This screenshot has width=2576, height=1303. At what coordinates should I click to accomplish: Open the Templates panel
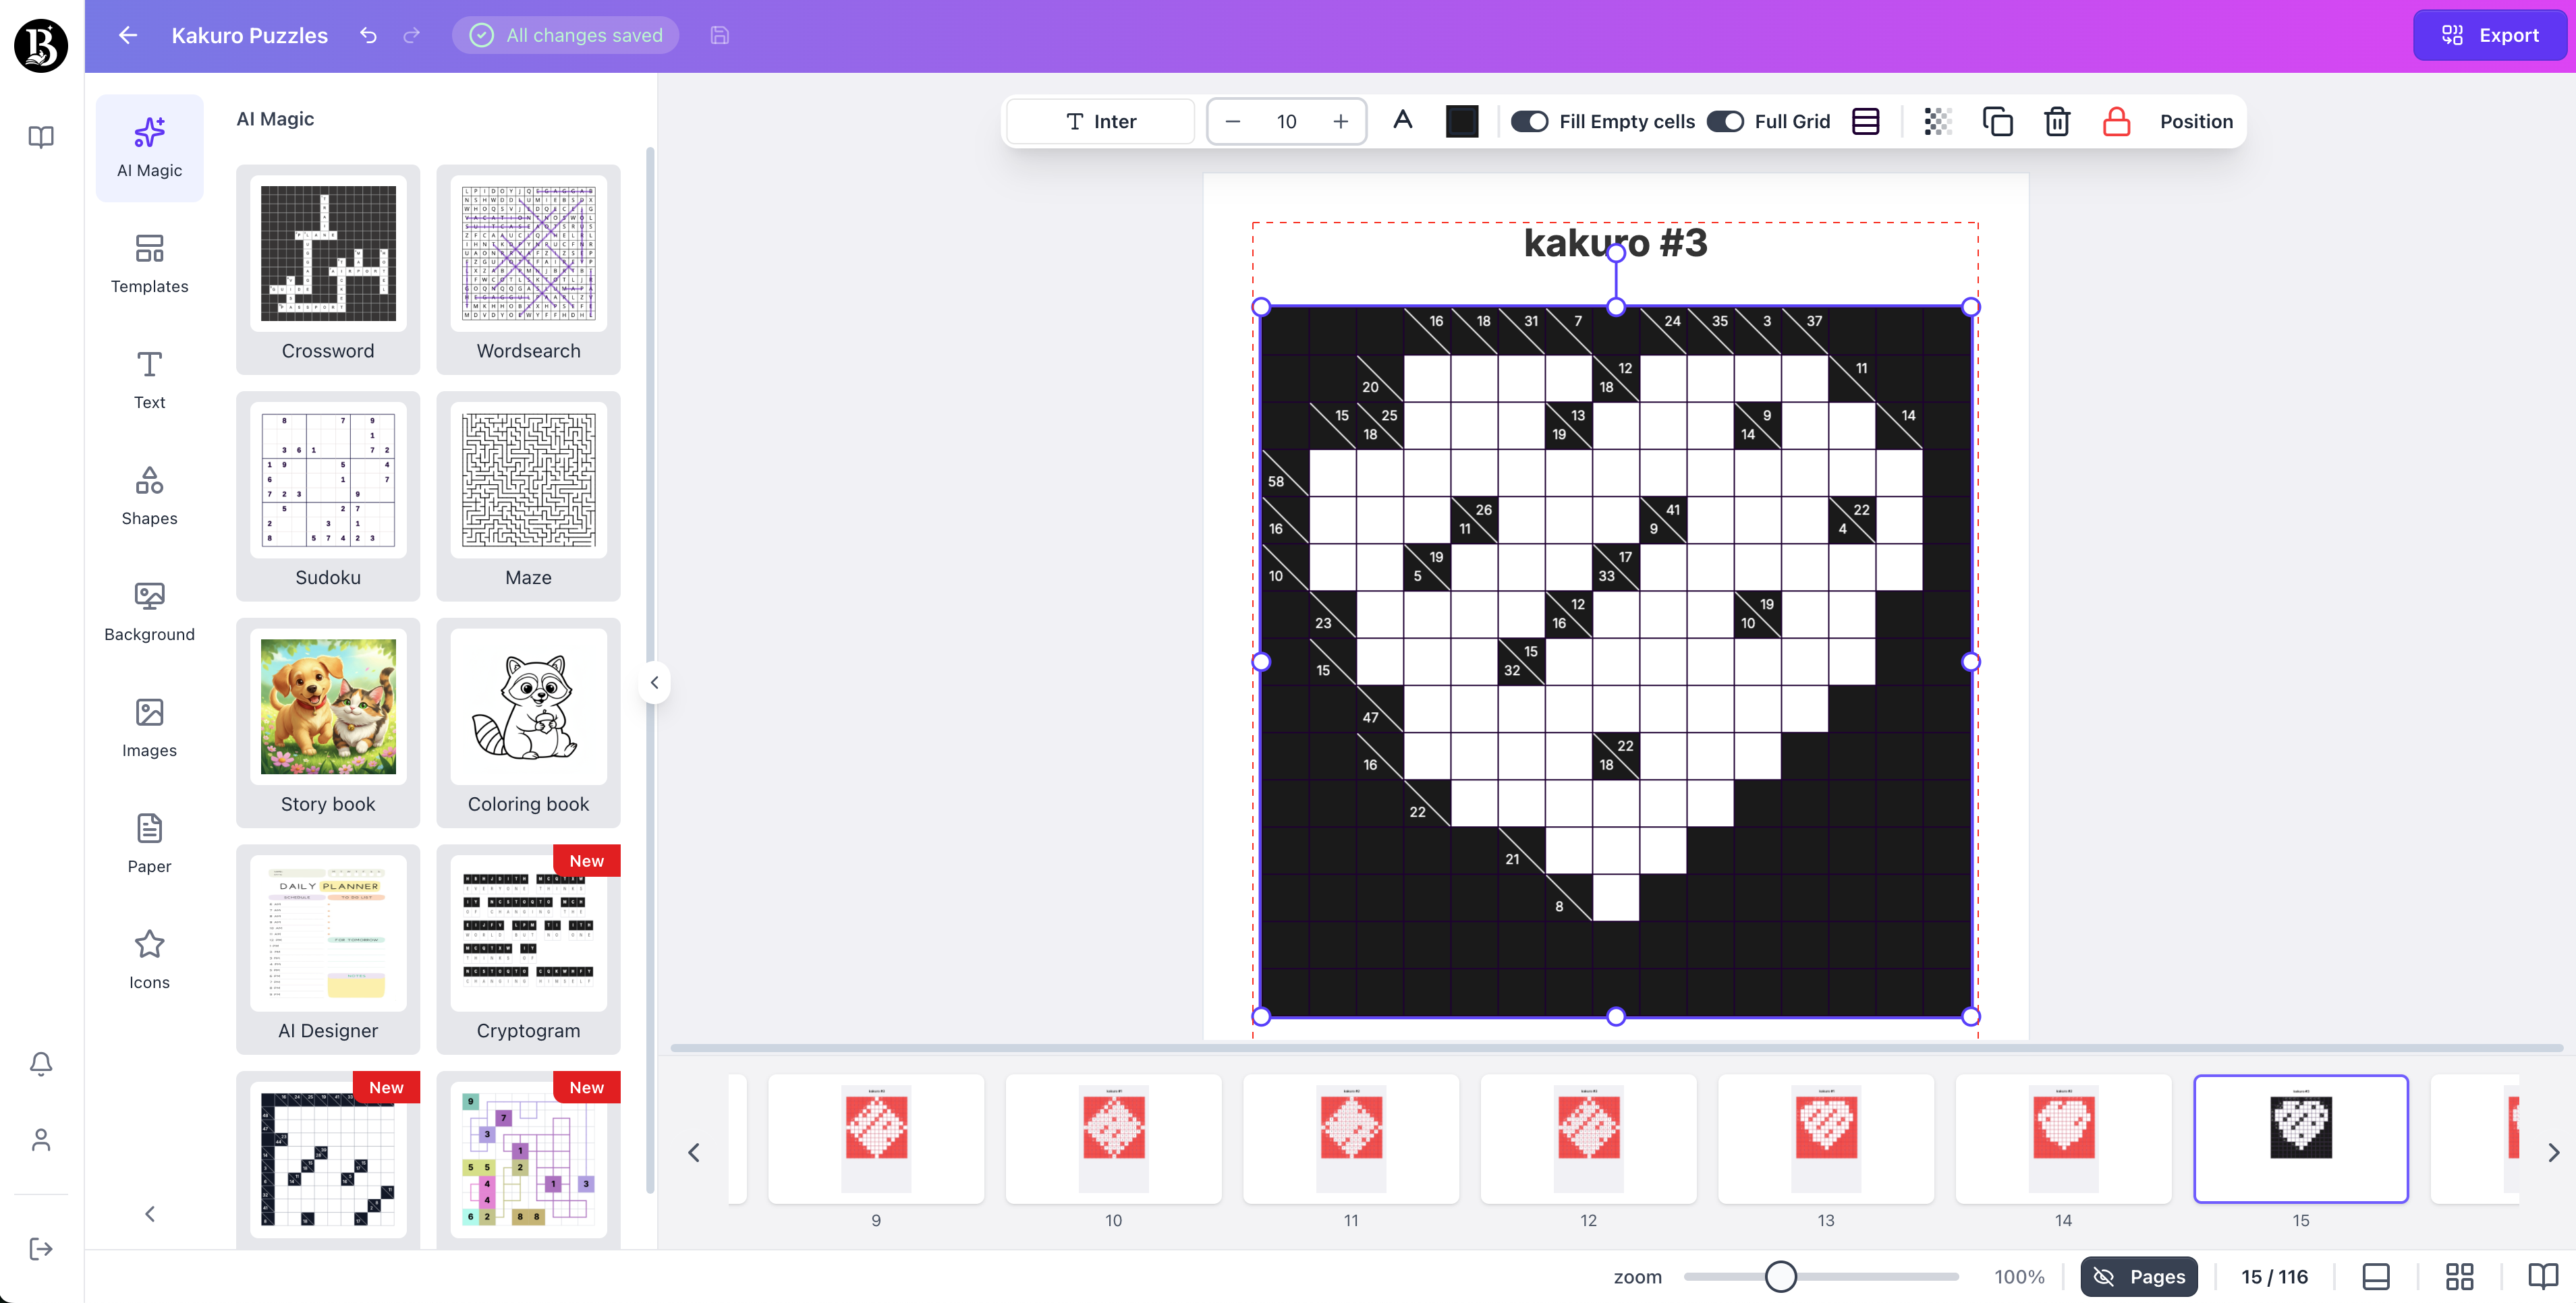point(149,264)
